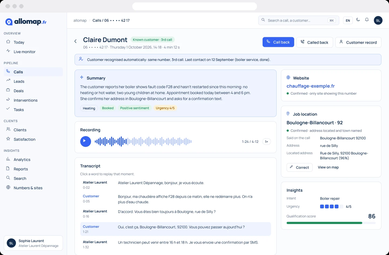Screen dimensions: 389x255
Task: Click the sidebar Search magnifier icon
Action: [8, 178]
